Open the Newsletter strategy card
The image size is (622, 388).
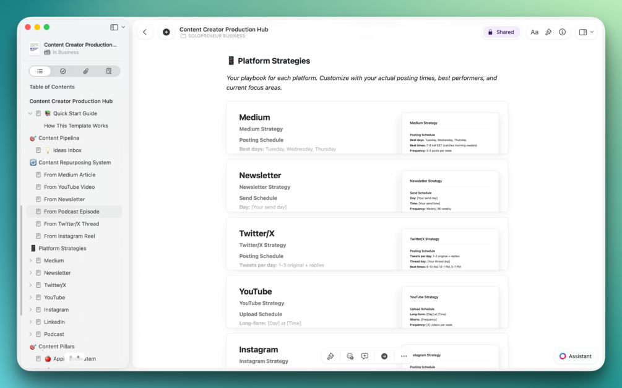(x=367, y=186)
